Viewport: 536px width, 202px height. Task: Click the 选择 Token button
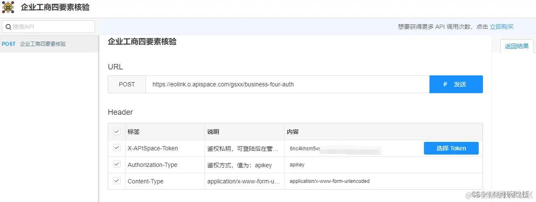pyautogui.click(x=451, y=148)
